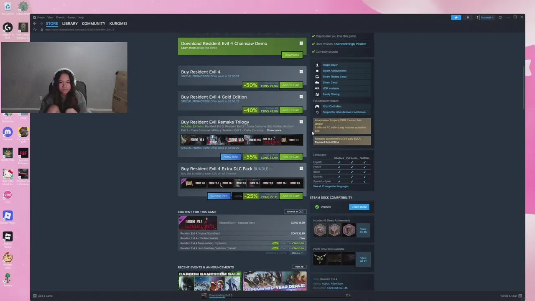Click Windows icon on Chainsaw Demo box
Viewport: 535px width, 301px height.
[301, 43]
